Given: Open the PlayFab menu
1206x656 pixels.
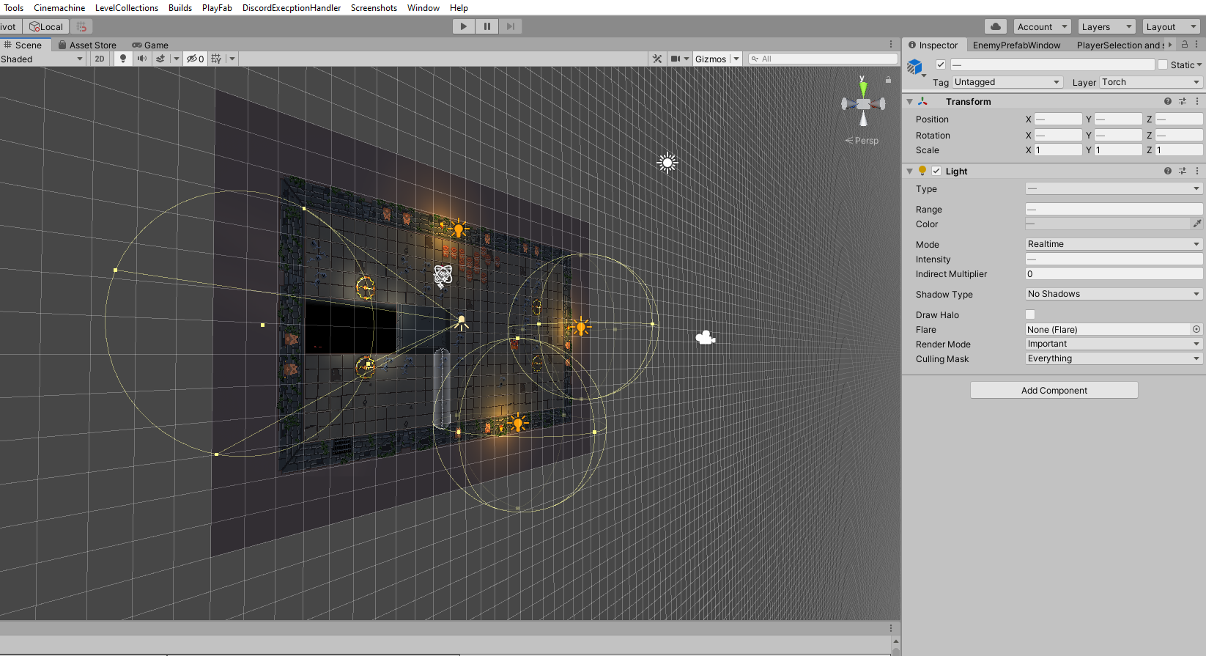Looking at the screenshot, I should pyautogui.click(x=217, y=7).
